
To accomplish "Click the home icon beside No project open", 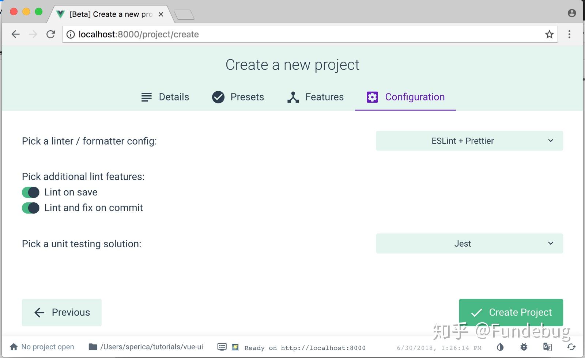I will (14, 346).
